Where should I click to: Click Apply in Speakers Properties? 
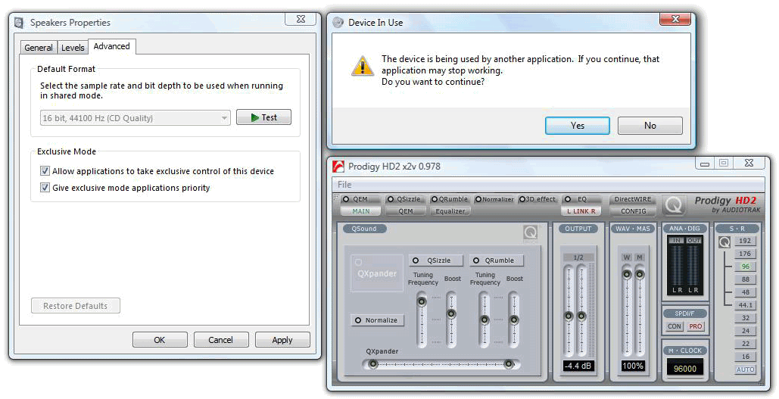click(282, 340)
